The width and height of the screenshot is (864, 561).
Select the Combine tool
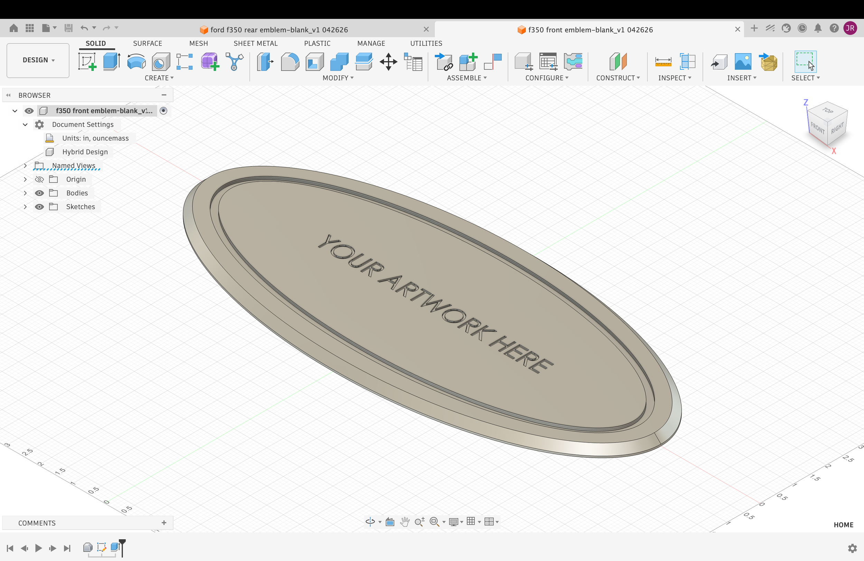339,62
